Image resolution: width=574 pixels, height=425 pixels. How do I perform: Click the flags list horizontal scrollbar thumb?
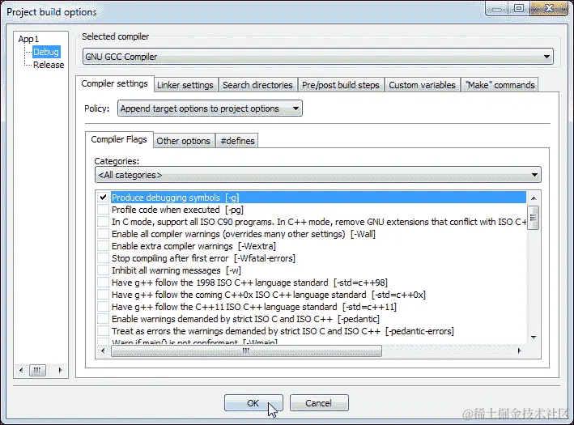point(246,351)
